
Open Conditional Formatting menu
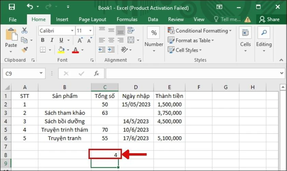[x=200, y=30]
